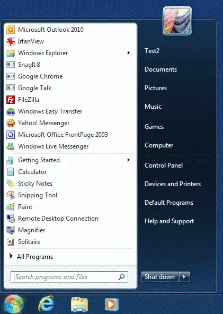The width and height of the screenshot is (223, 314).
Task: Select the Paint label
Action: (25, 207)
